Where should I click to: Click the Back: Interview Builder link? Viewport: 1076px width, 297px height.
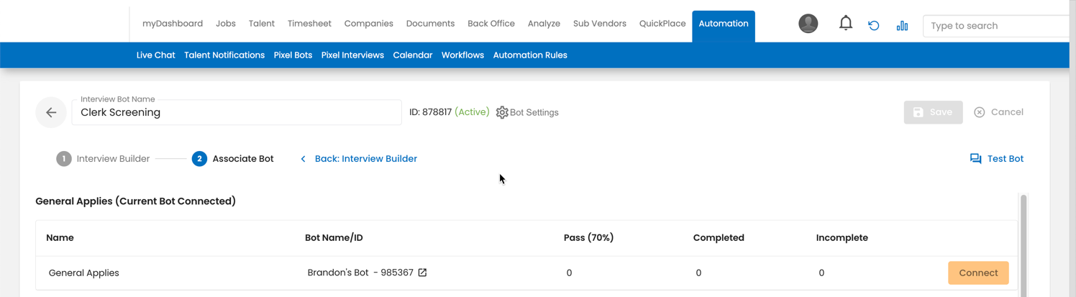[365, 159]
